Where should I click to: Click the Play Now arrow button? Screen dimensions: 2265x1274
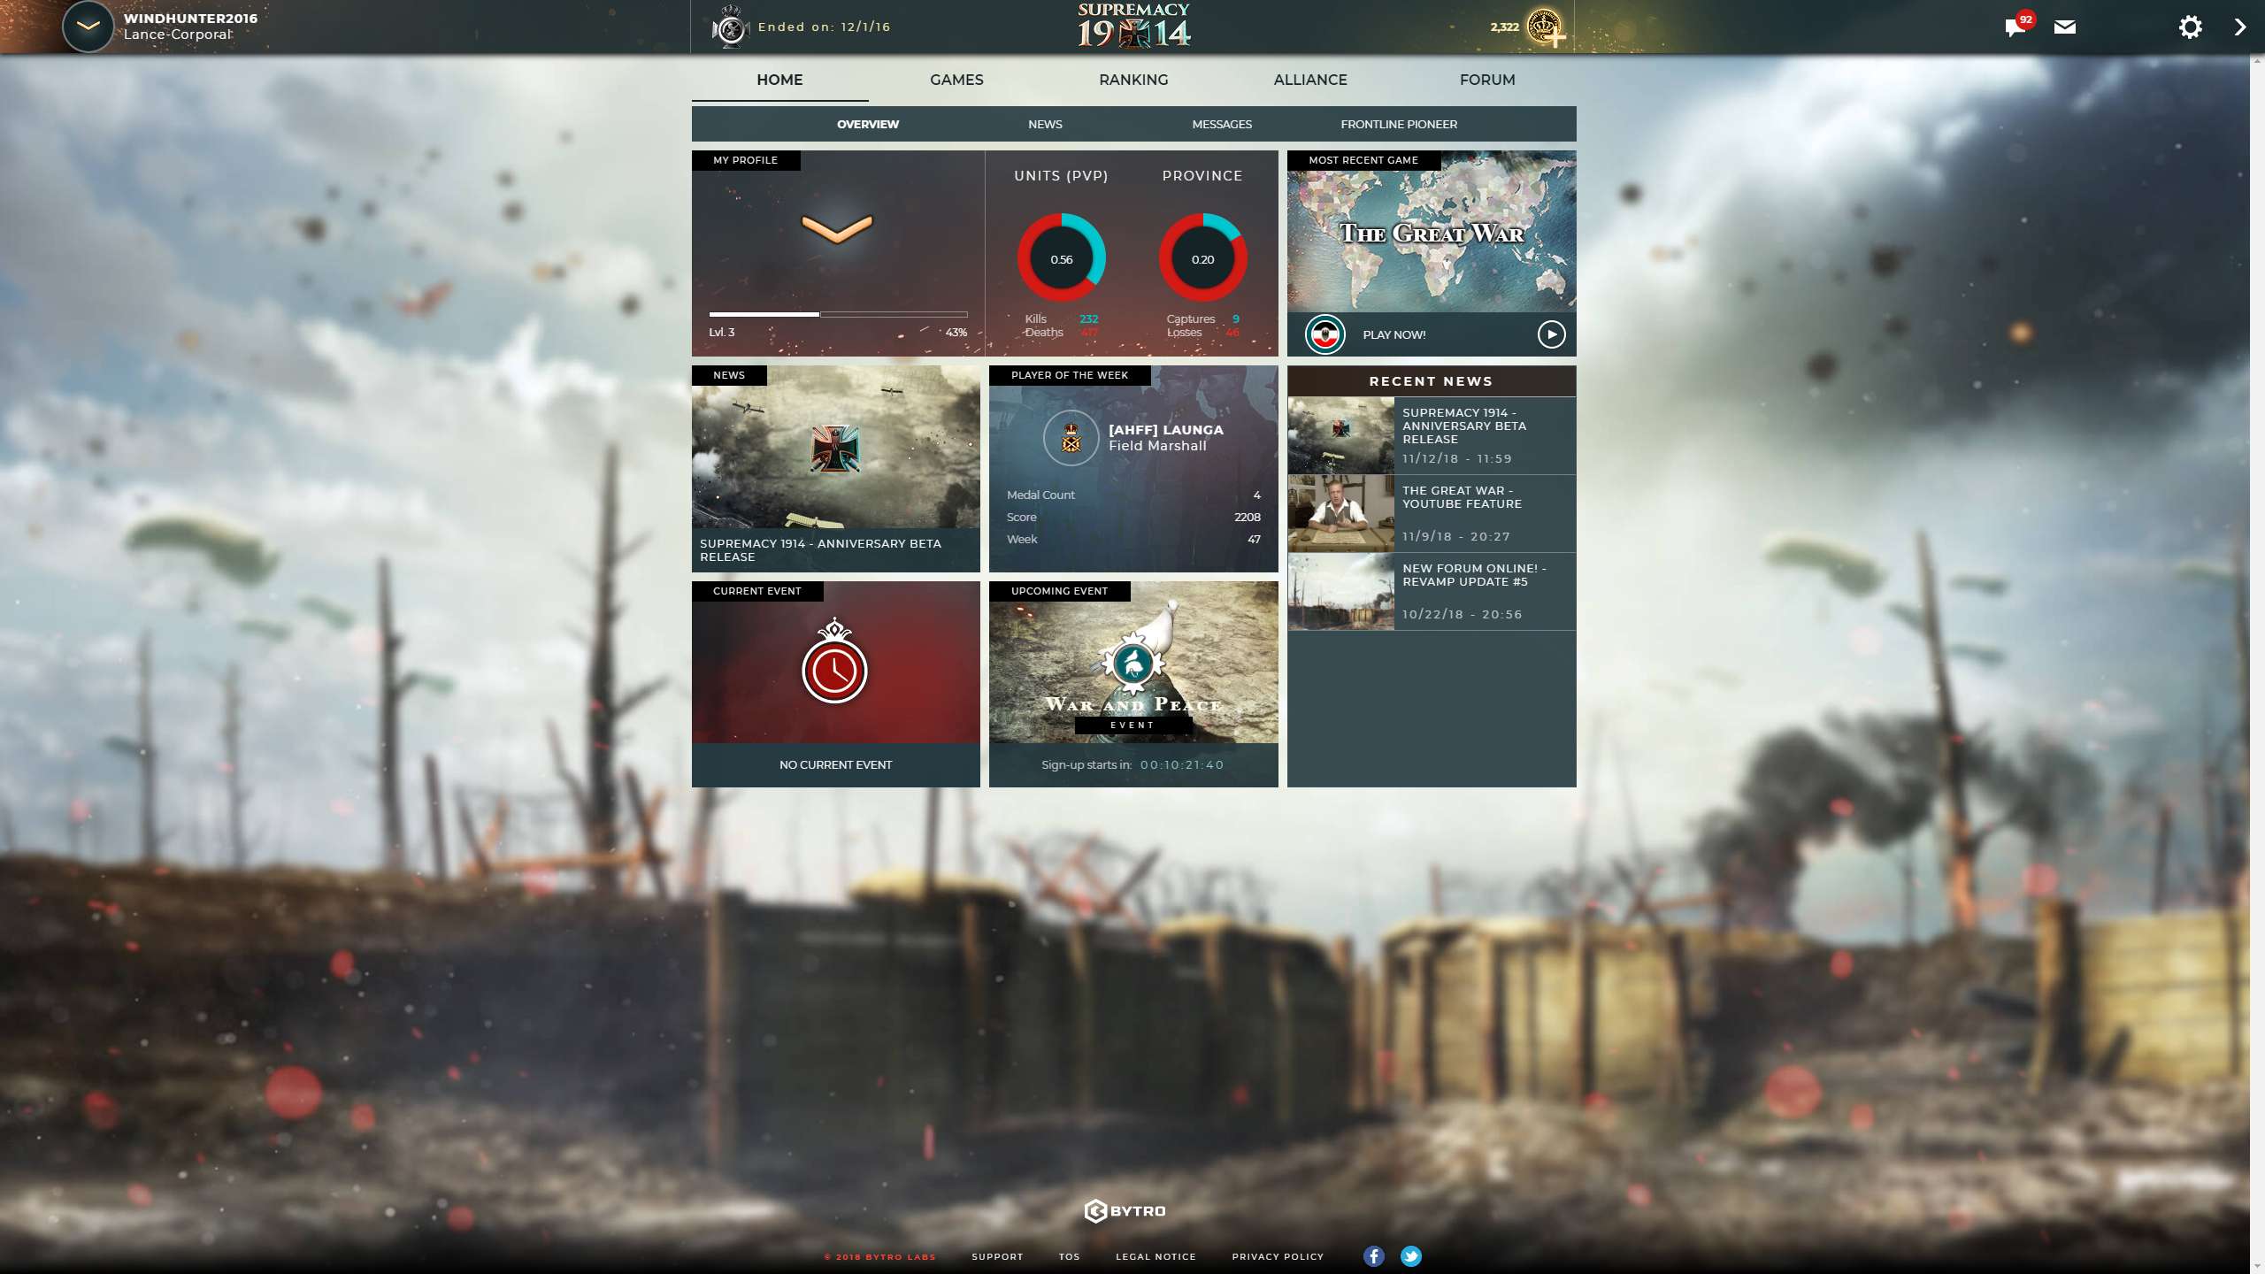1551,334
